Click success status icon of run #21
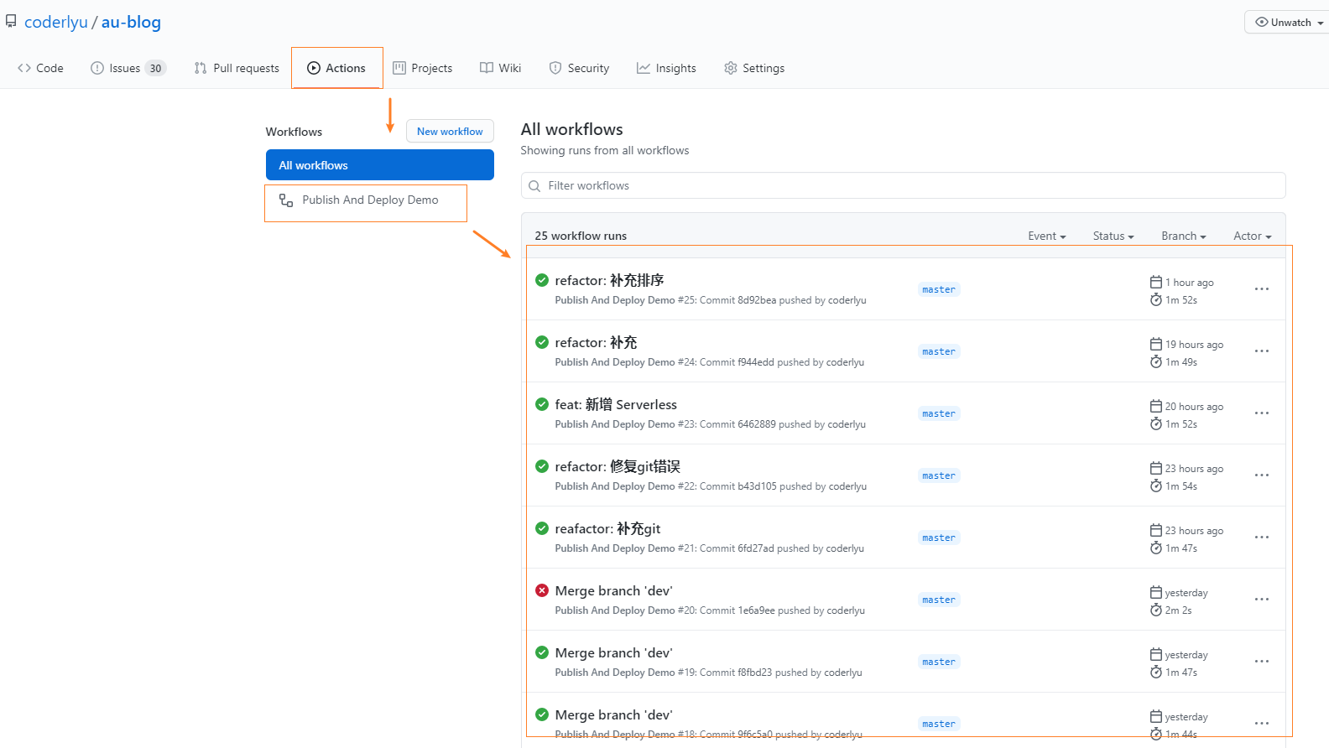The image size is (1329, 748). [542, 528]
